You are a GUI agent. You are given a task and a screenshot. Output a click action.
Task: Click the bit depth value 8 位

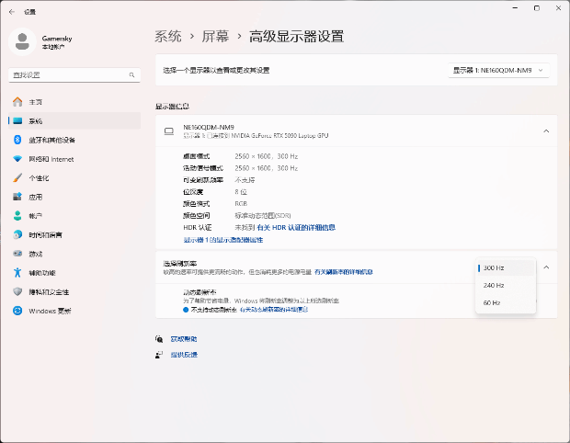tap(241, 192)
